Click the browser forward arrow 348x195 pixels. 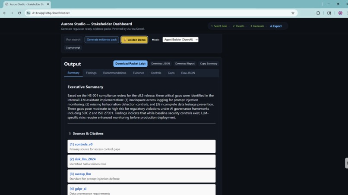12,13
